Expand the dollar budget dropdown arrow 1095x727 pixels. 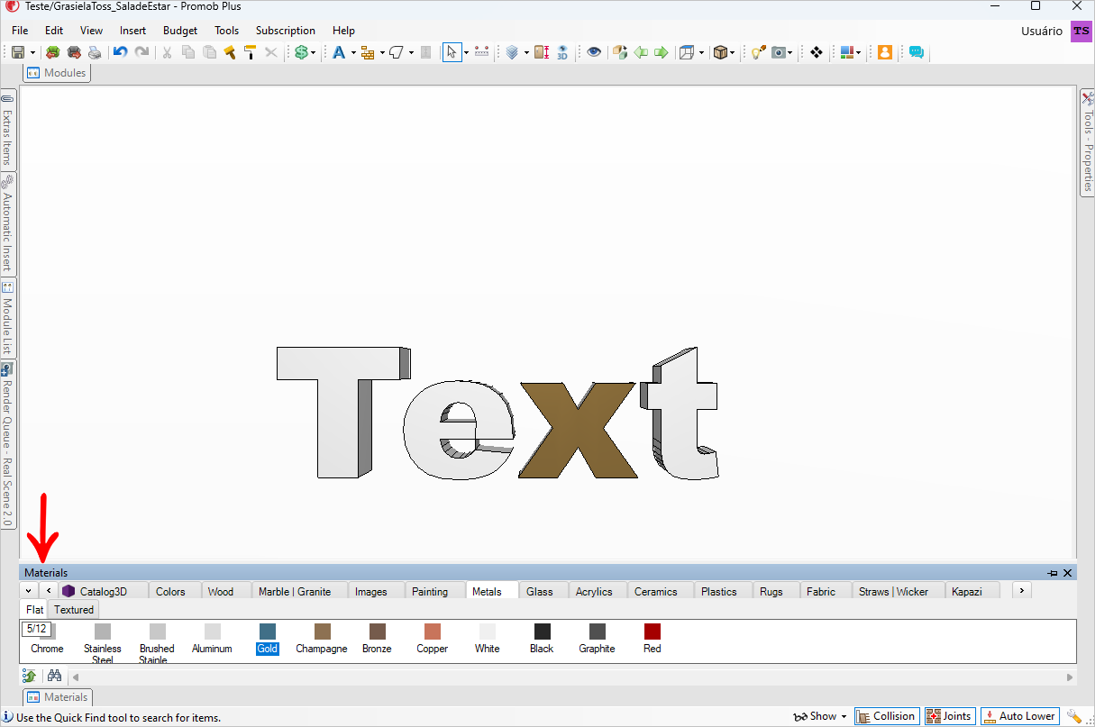pos(313,53)
